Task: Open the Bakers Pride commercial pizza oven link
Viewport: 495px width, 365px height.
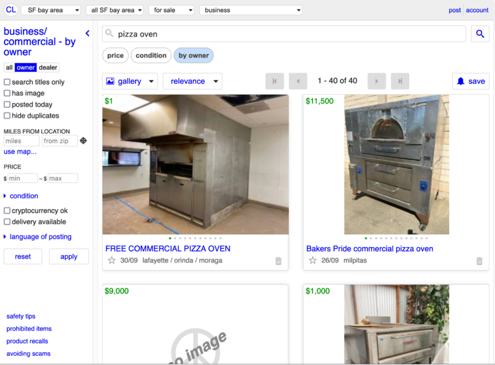Action: click(x=369, y=248)
